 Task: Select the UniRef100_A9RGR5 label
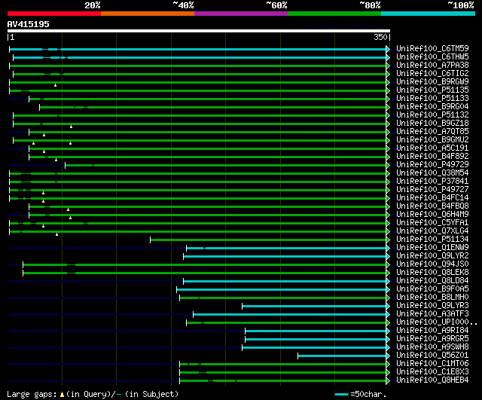pyautogui.click(x=432, y=339)
